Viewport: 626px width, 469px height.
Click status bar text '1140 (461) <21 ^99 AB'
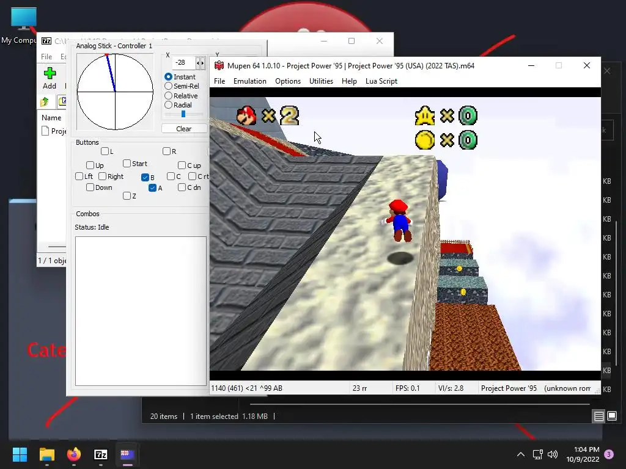pyautogui.click(x=246, y=388)
